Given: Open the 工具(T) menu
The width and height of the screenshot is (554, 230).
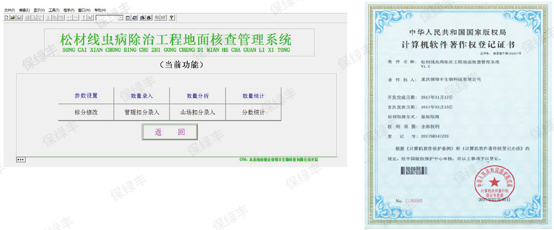Looking at the screenshot, I should 54,10.
